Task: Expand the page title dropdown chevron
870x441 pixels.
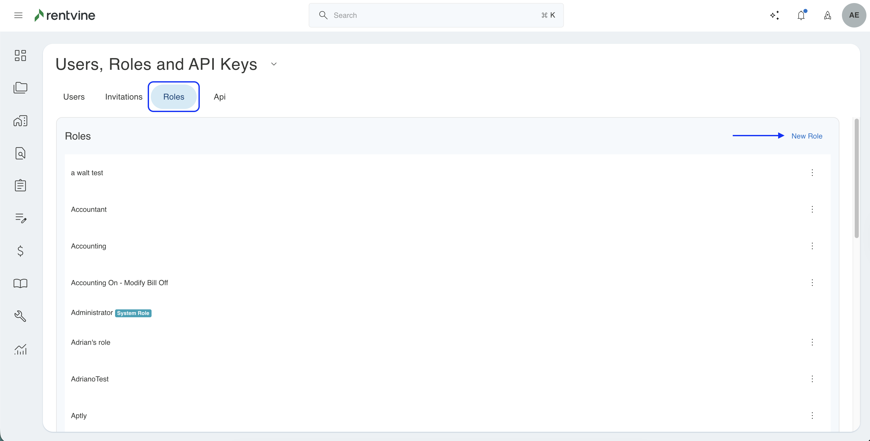Action: (x=274, y=64)
